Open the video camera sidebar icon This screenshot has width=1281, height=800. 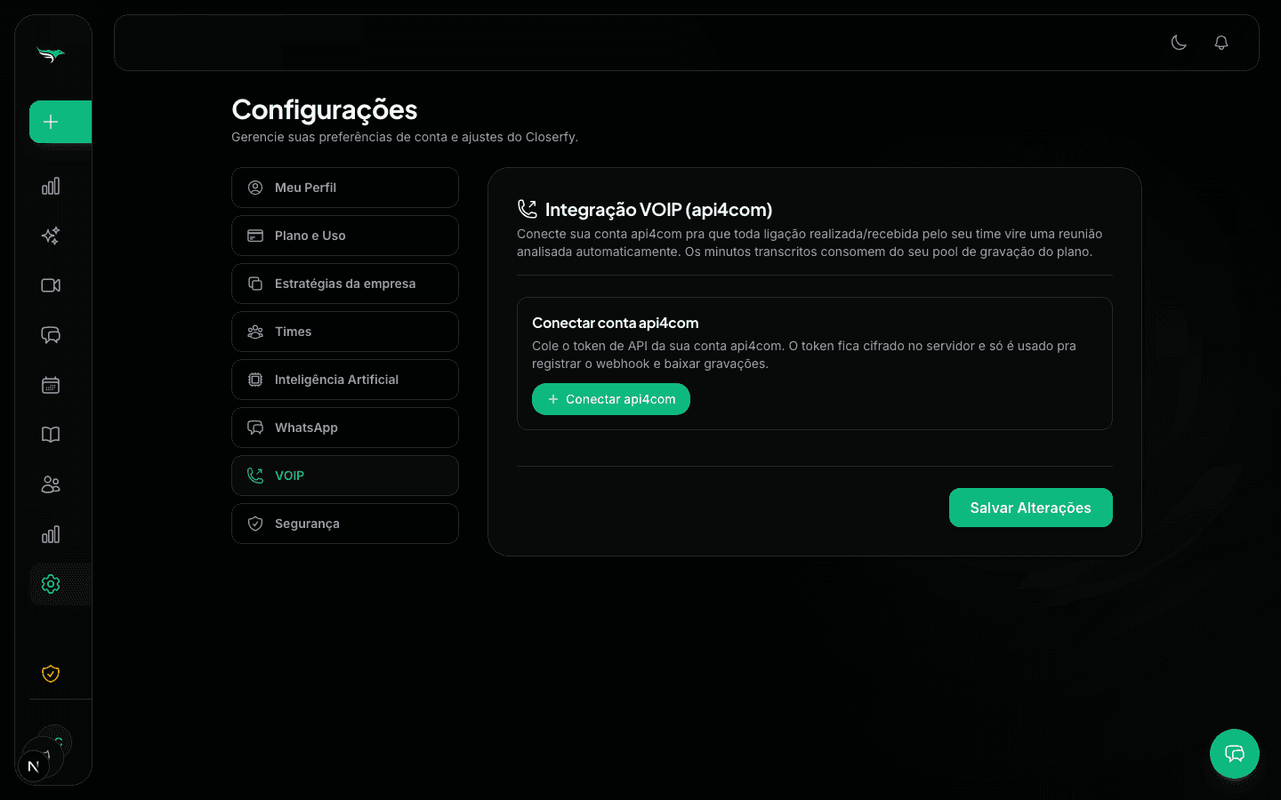point(51,285)
